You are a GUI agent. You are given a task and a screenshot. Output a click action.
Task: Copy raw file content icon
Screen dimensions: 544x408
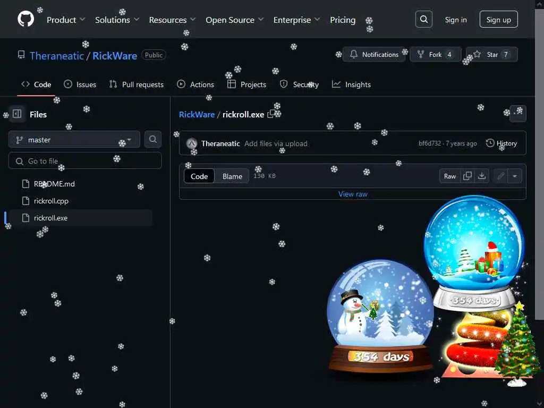(467, 176)
